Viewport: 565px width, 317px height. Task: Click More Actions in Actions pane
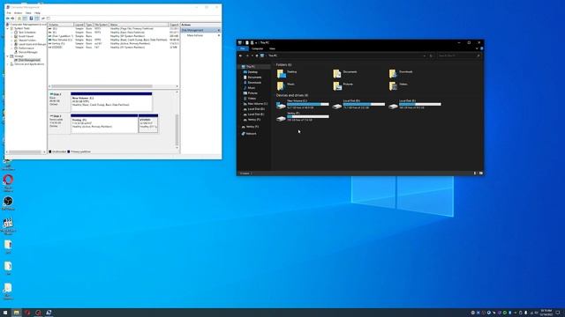195,35
